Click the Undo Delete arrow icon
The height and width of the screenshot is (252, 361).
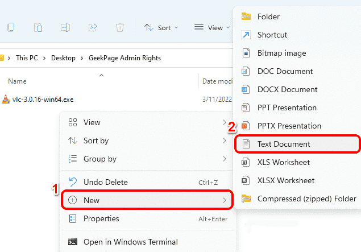coord(73,182)
